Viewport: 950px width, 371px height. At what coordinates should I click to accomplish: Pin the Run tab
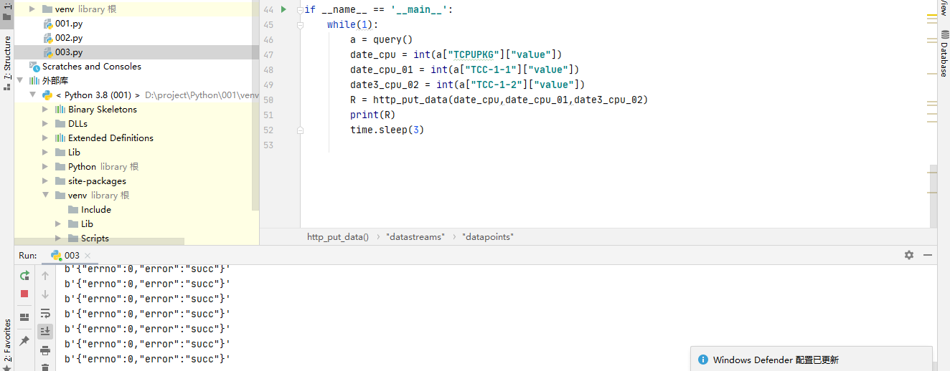(24, 340)
